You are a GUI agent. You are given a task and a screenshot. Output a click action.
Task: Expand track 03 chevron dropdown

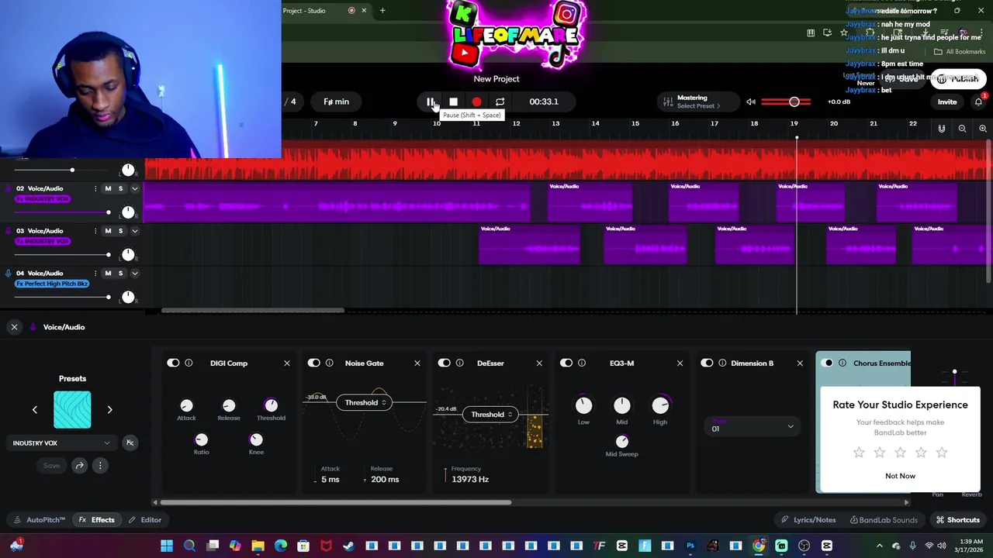[134, 231]
